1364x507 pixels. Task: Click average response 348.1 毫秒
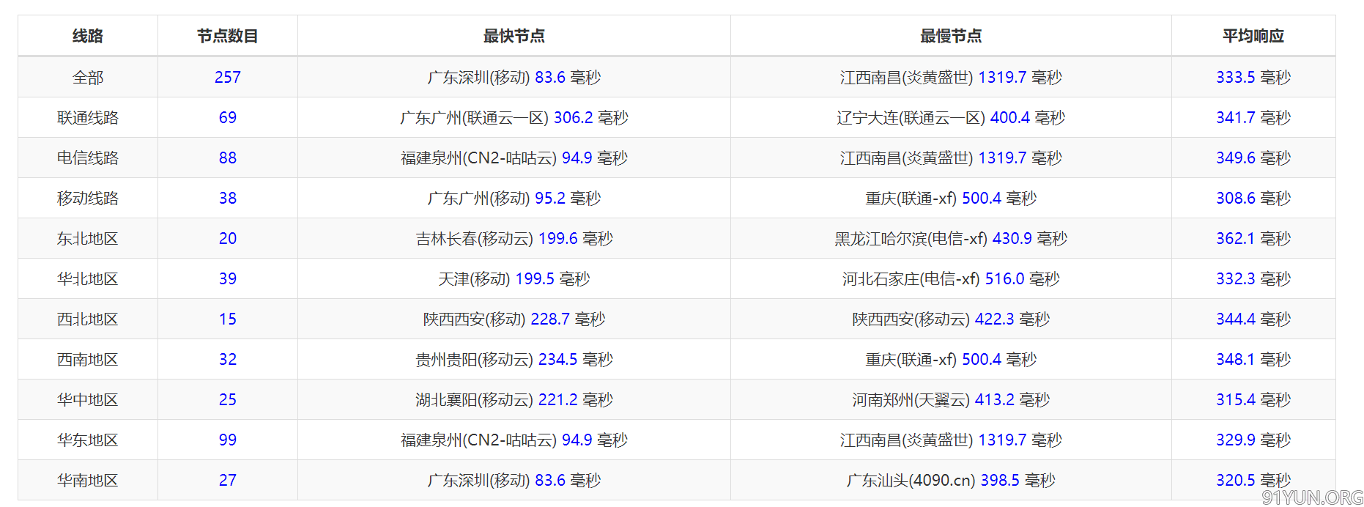click(x=1253, y=359)
